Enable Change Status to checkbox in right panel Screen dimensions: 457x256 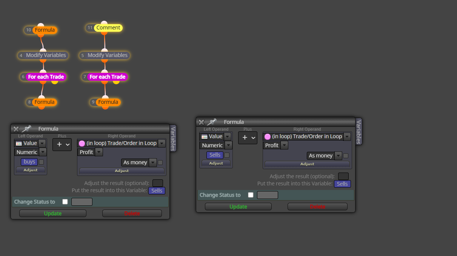(x=251, y=195)
